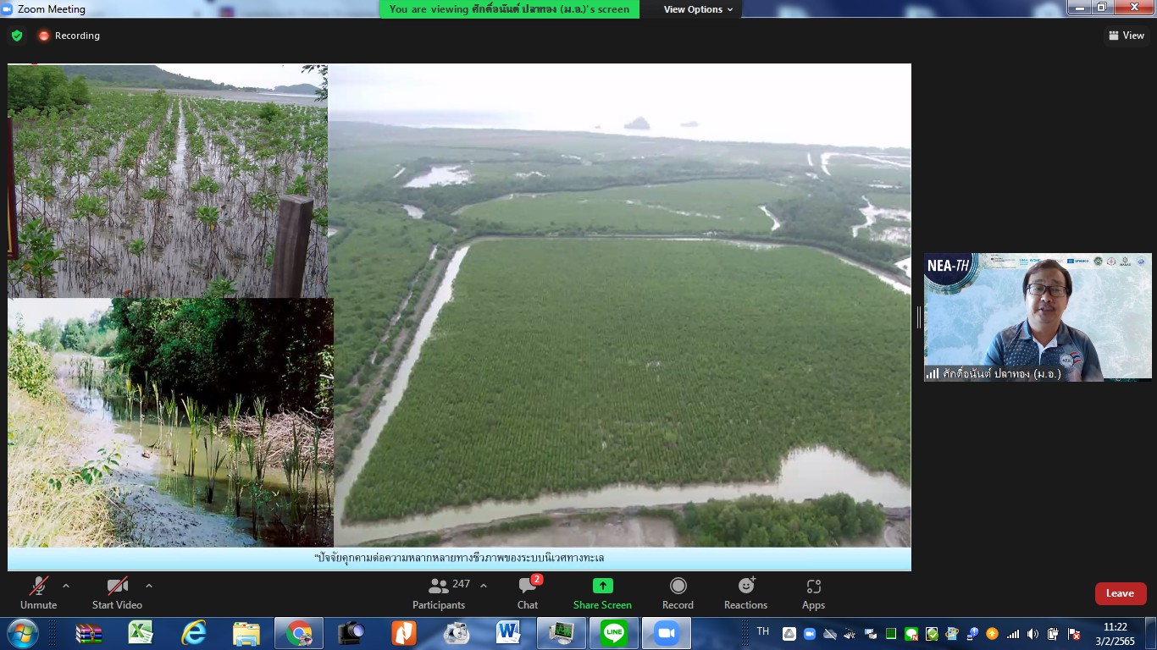
Task: Open the Zoom Apps panel
Action: pos(813,593)
